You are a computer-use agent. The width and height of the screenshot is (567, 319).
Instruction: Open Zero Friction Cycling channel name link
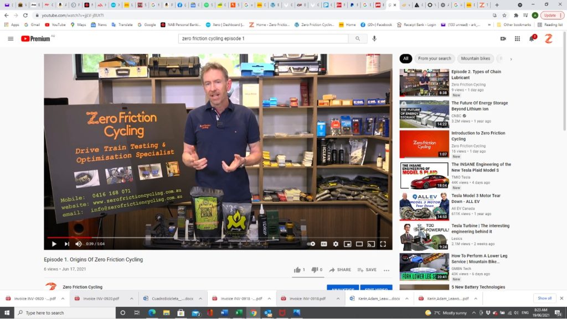83,287
